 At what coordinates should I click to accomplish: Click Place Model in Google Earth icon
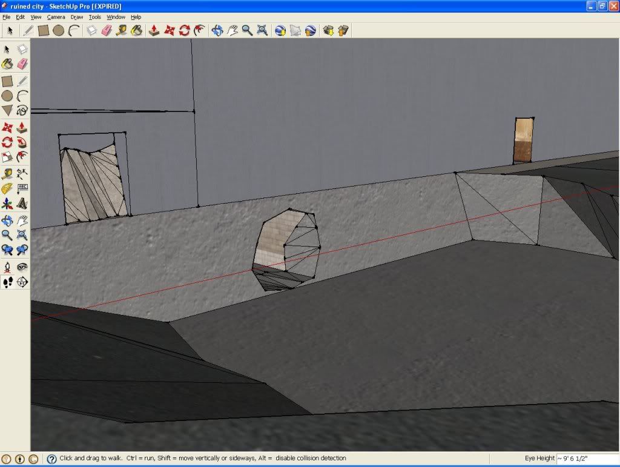[311, 30]
